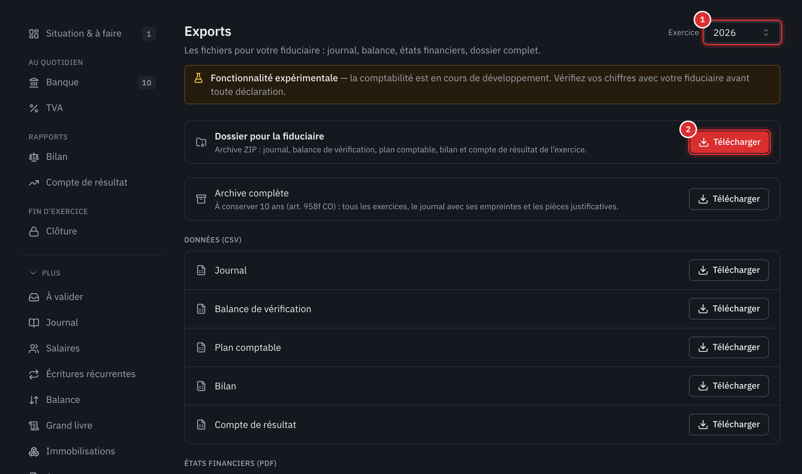Click the Grand livre scroll icon
The image size is (802, 474).
(x=34, y=426)
